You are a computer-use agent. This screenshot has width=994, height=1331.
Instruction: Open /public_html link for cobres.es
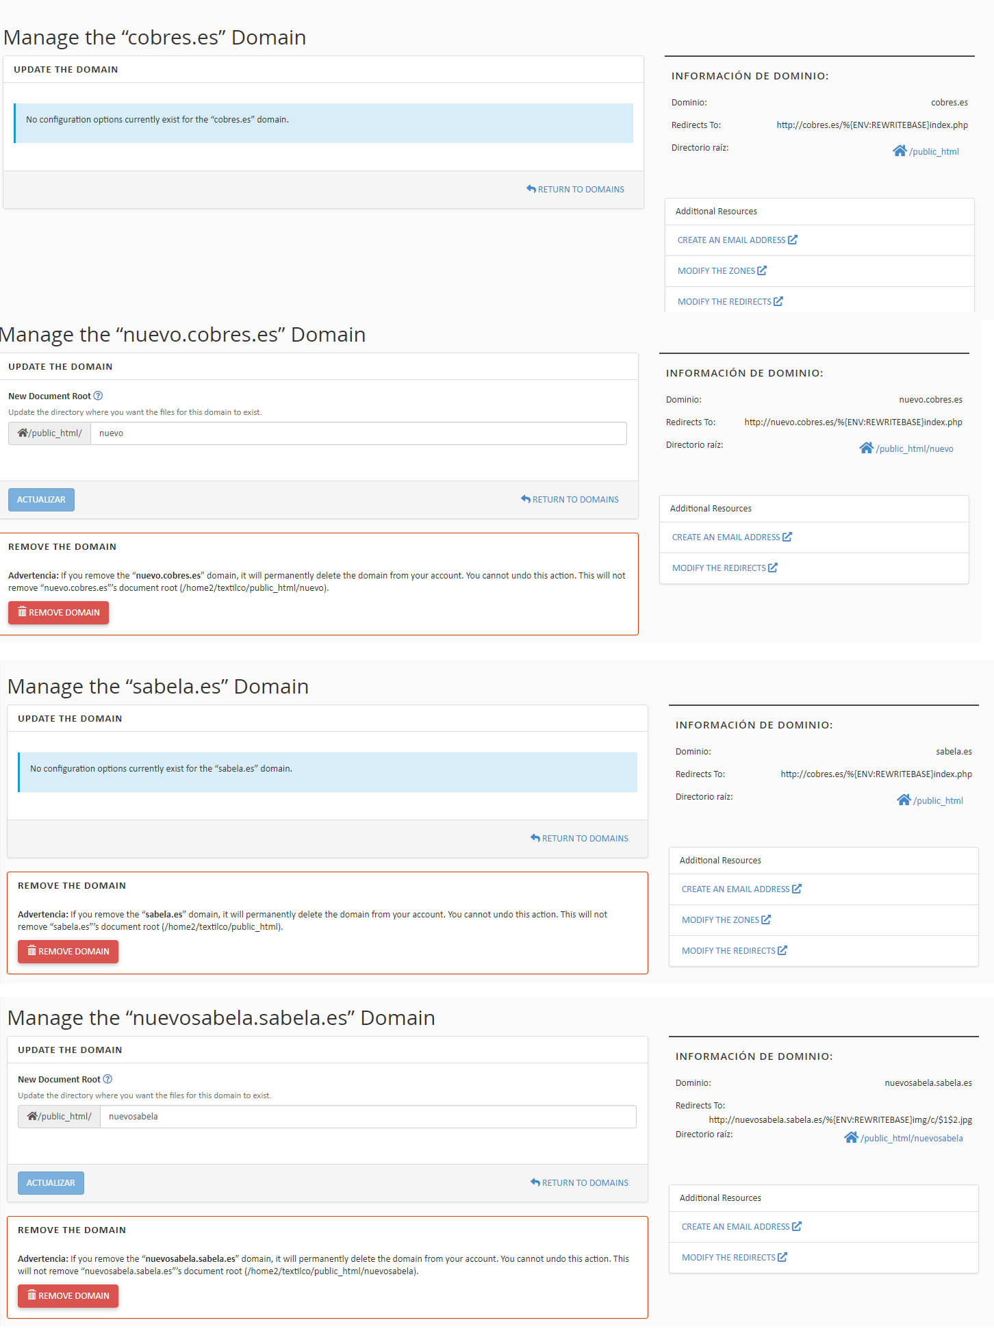tap(934, 151)
